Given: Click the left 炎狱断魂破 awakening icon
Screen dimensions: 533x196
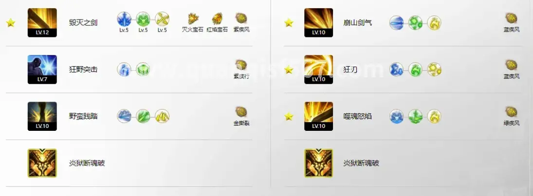Looking at the screenshot, I should (x=42, y=163).
